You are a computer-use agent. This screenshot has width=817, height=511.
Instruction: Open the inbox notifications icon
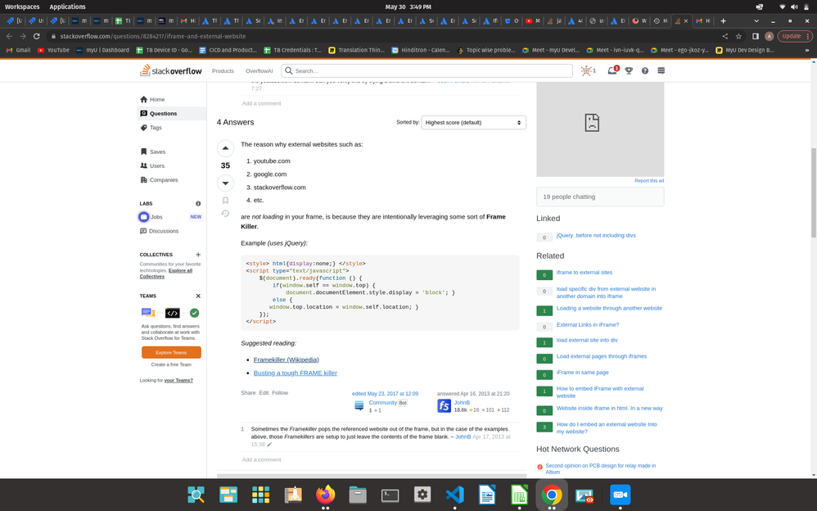(x=612, y=70)
